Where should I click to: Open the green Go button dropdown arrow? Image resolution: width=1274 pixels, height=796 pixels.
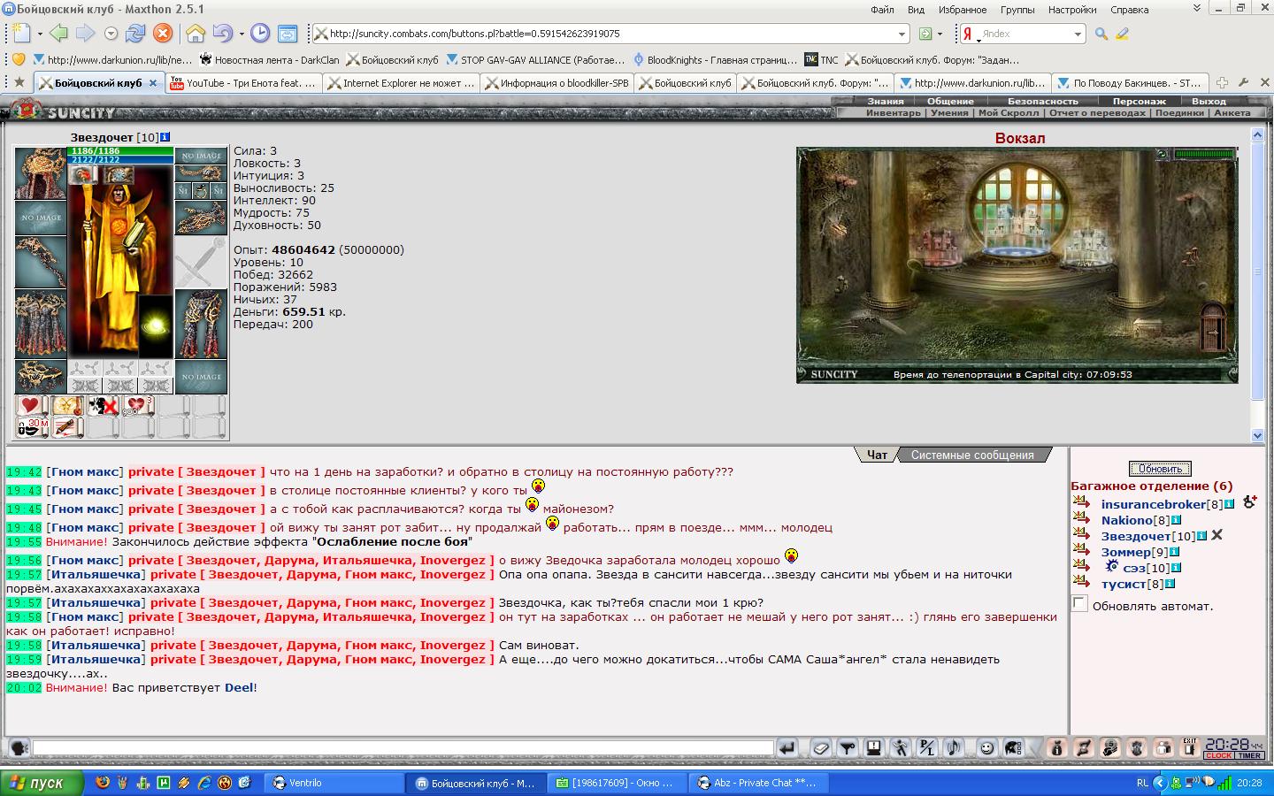940,34
